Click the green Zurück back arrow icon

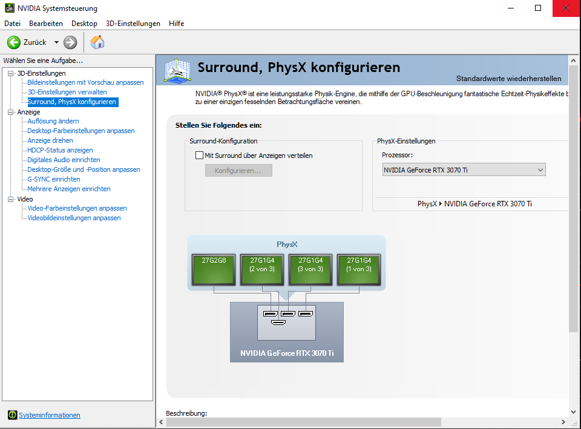pos(14,42)
